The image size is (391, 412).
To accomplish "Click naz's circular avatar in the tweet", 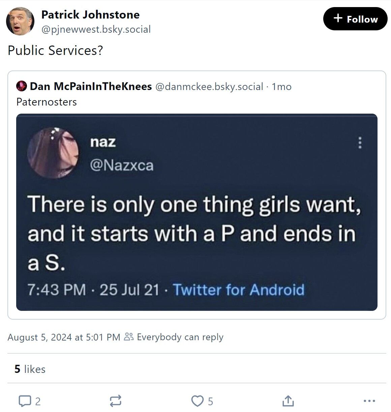I will coord(55,152).
